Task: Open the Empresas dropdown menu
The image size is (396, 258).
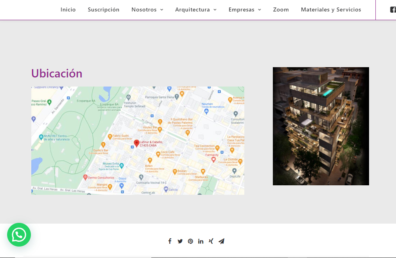Action: [245, 9]
